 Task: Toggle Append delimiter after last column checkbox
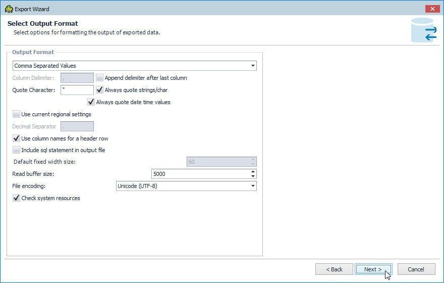point(100,78)
